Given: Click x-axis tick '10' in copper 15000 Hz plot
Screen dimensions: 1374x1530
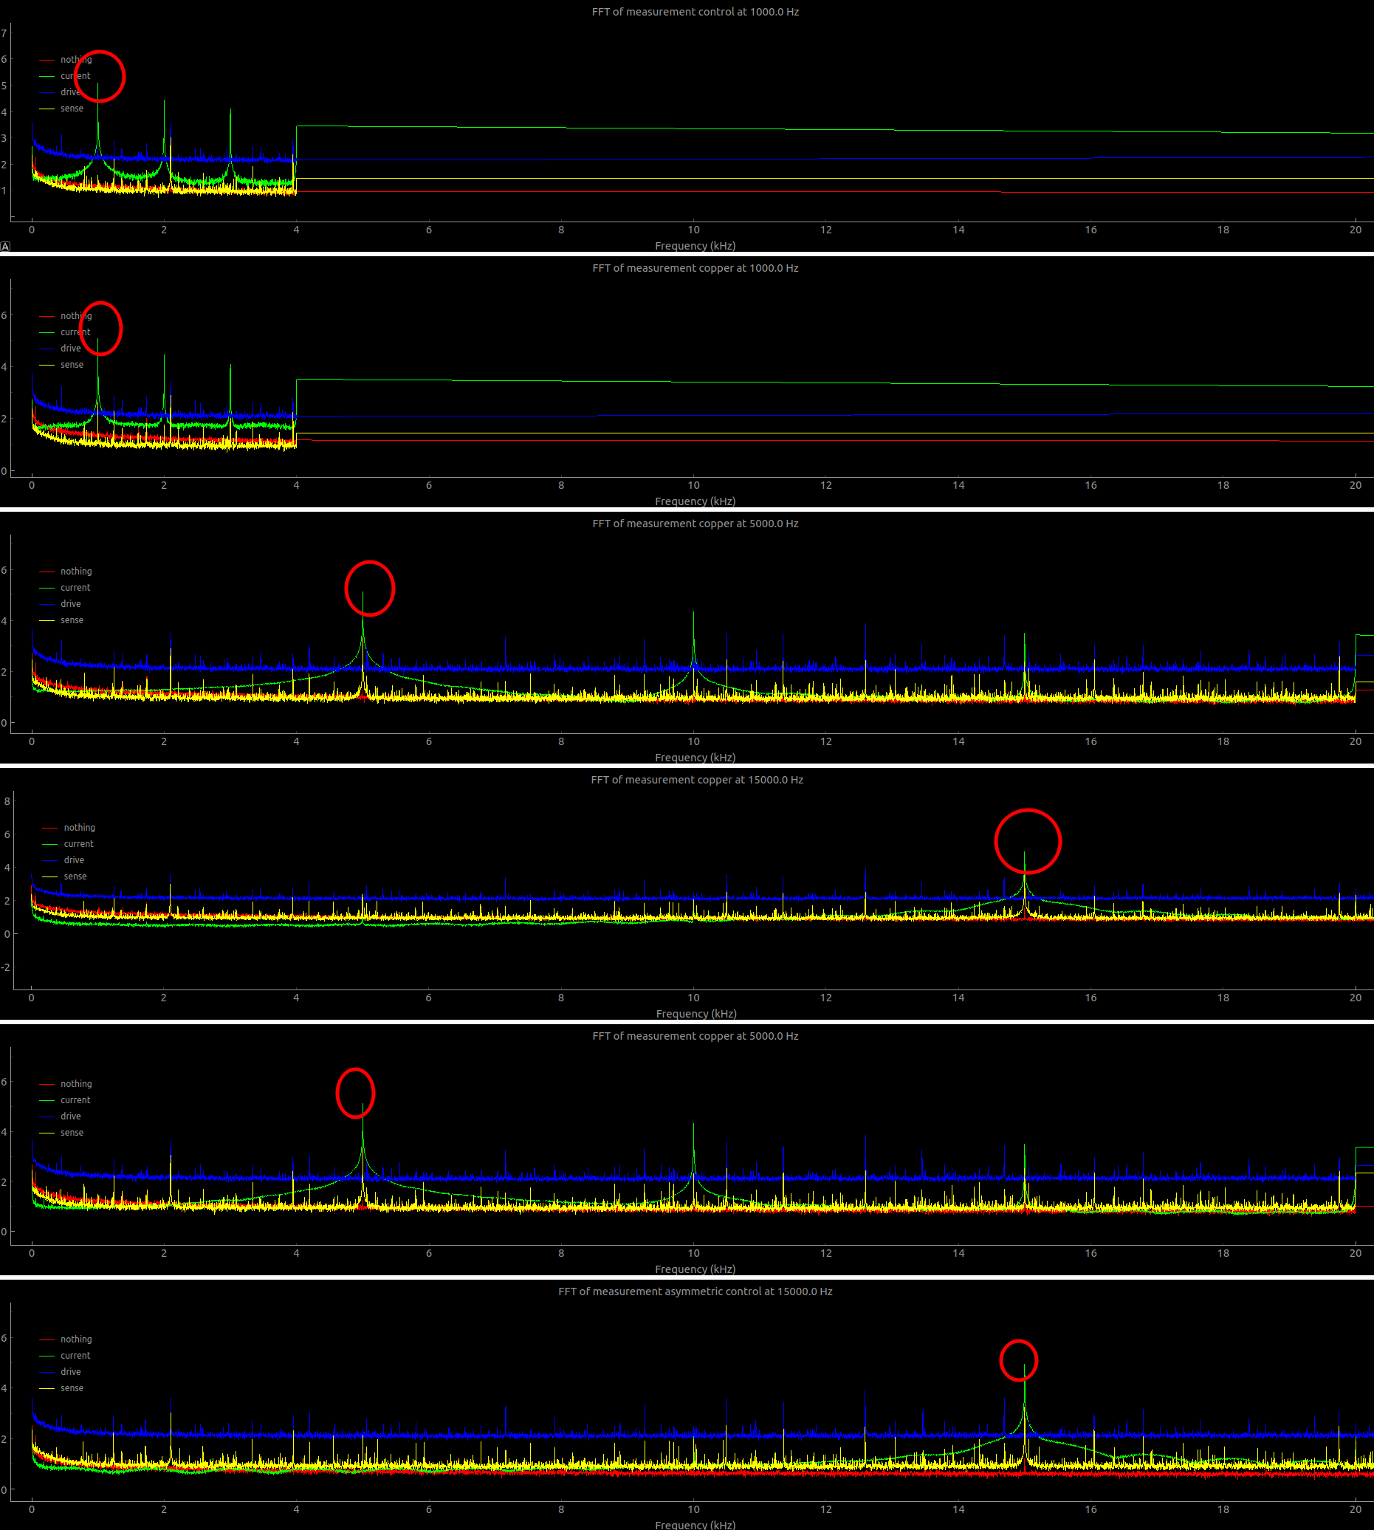Looking at the screenshot, I should coord(693,998).
